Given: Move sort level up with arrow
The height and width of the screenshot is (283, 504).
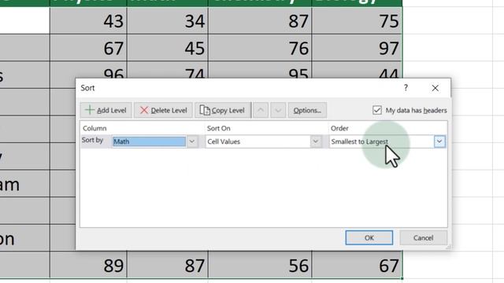Looking at the screenshot, I should [x=261, y=110].
